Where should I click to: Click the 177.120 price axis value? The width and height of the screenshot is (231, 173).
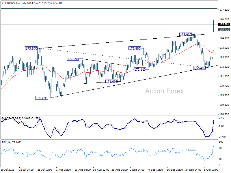pos(224,10)
